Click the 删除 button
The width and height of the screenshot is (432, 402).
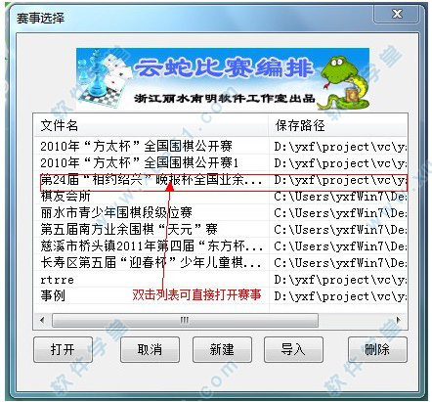377,350
